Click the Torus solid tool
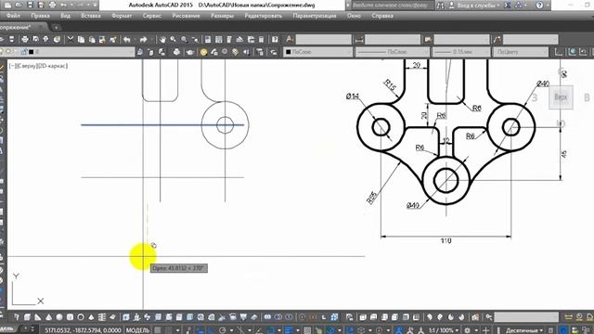Screen dimensions: 594x334 [81, 317]
